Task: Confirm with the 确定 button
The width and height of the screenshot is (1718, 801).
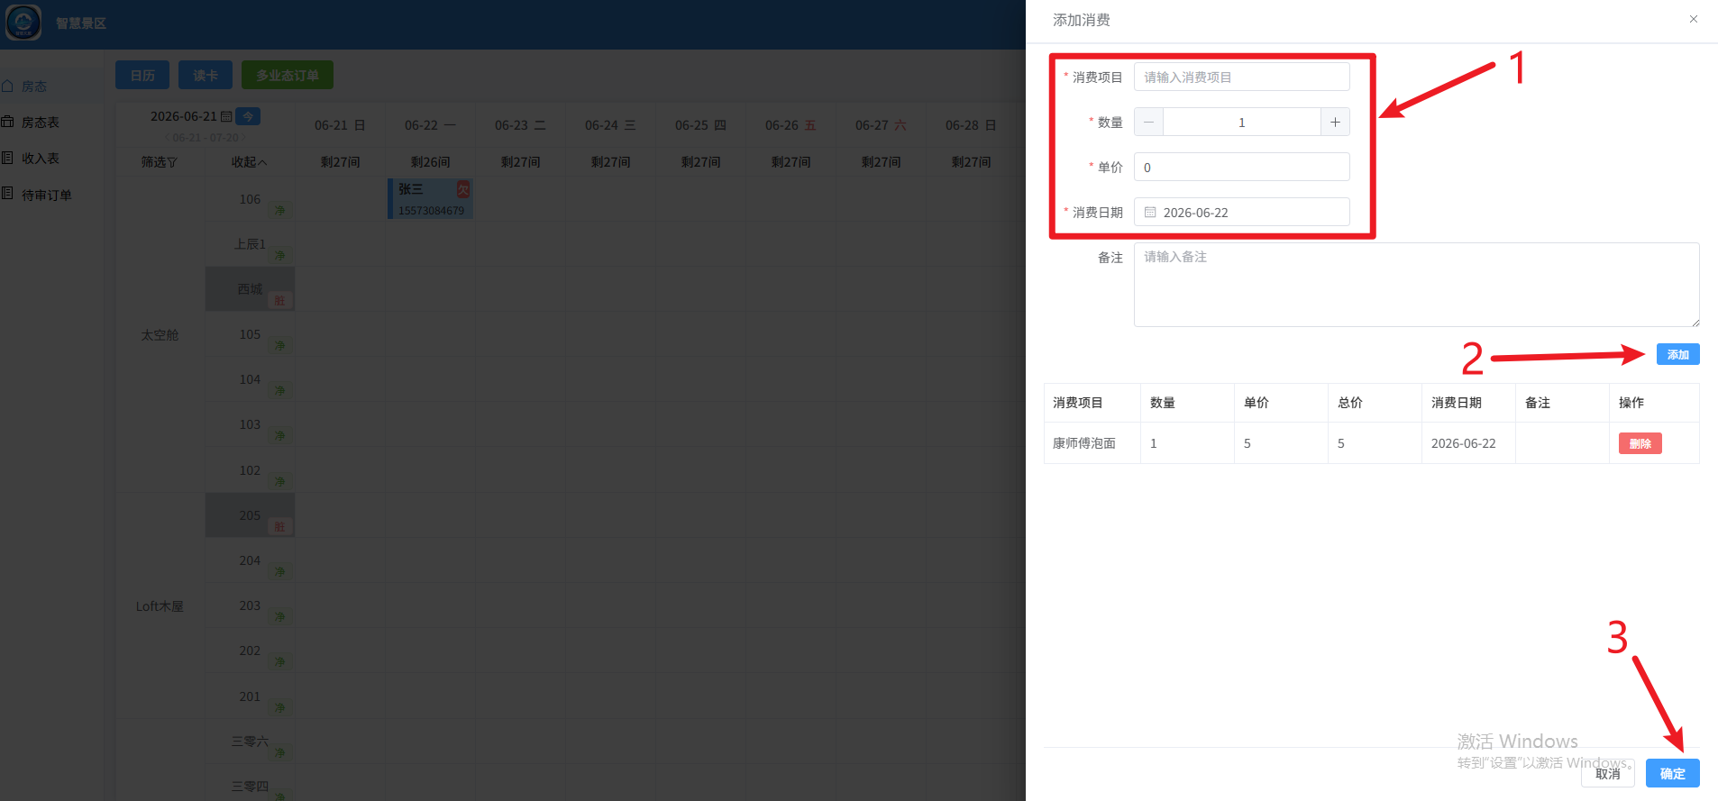Action: point(1672,773)
